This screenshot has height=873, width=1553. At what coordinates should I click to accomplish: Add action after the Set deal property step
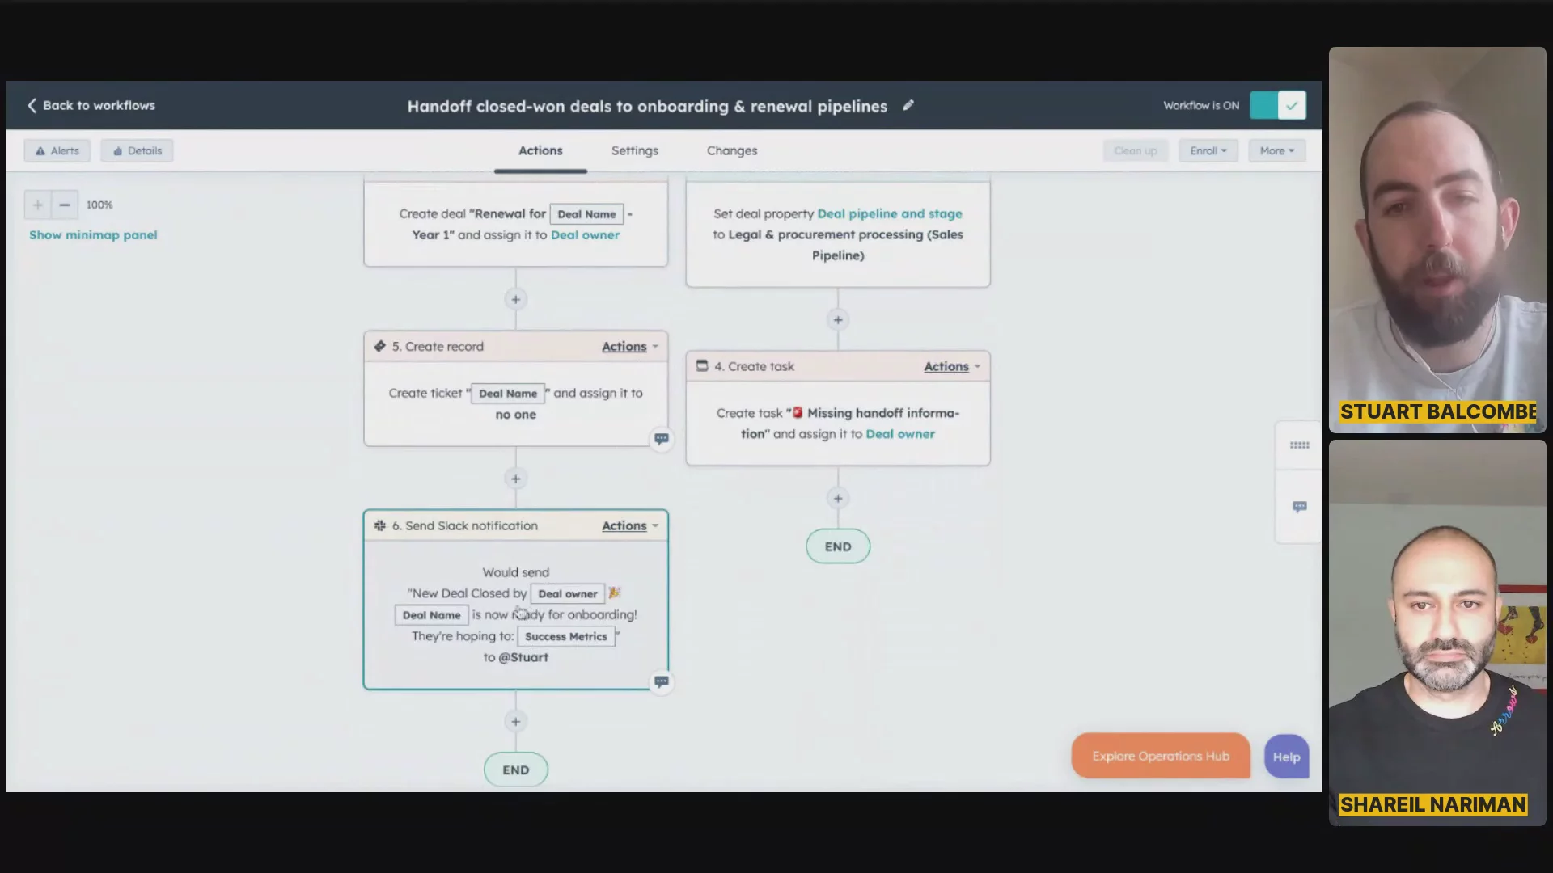tap(838, 320)
